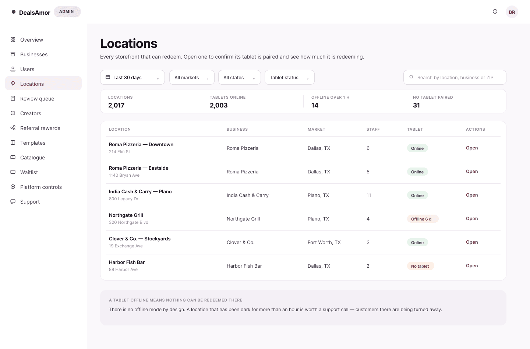Click the Creators icon in sidebar

[x=13, y=113]
